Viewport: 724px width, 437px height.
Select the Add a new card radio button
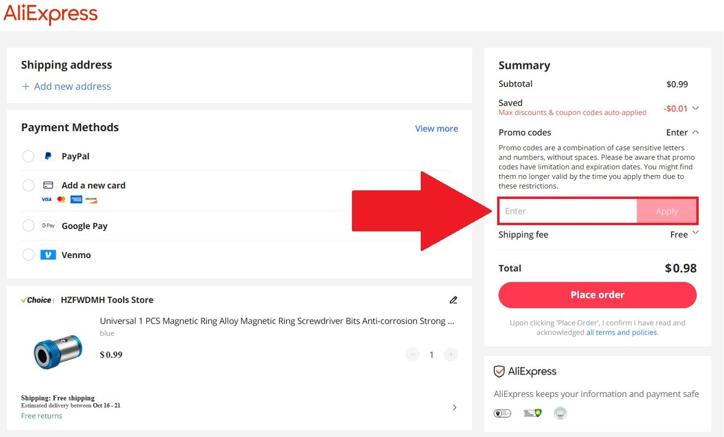(x=28, y=185)
